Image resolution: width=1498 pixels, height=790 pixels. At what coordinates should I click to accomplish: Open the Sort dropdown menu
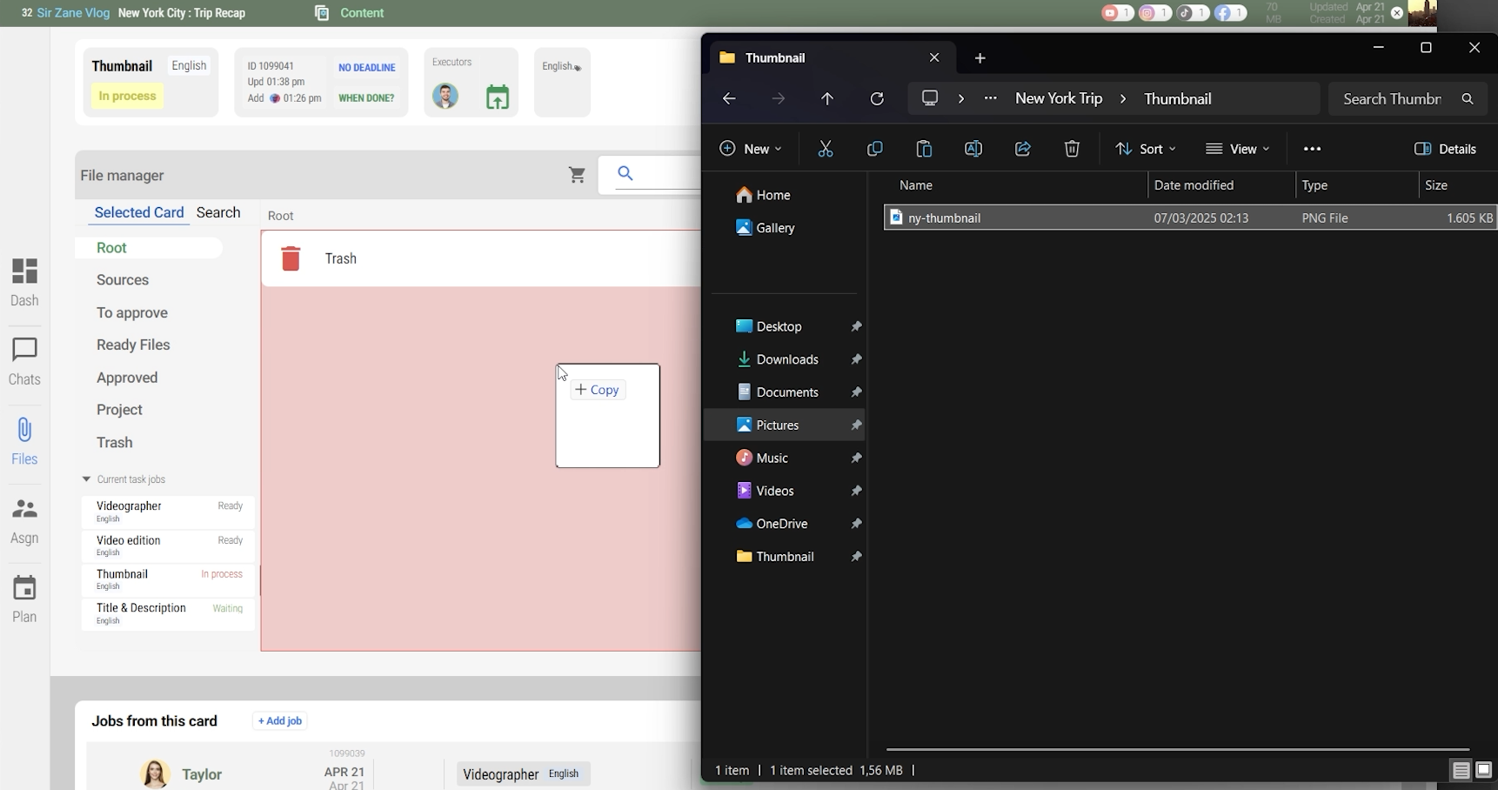(x=1146, y=150)
